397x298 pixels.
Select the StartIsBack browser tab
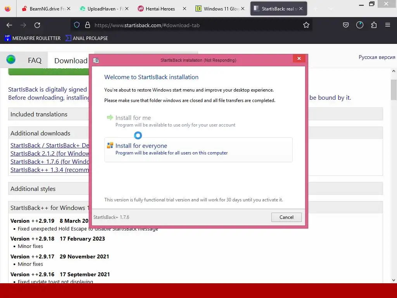click(x=278, y=9)
